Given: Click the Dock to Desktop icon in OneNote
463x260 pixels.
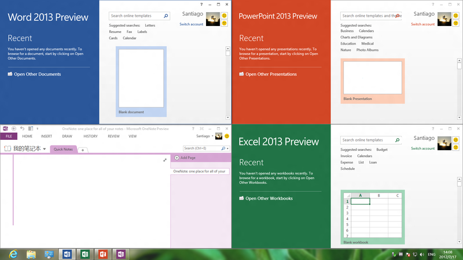Looking at the screenshot, I should click(31, 128).
